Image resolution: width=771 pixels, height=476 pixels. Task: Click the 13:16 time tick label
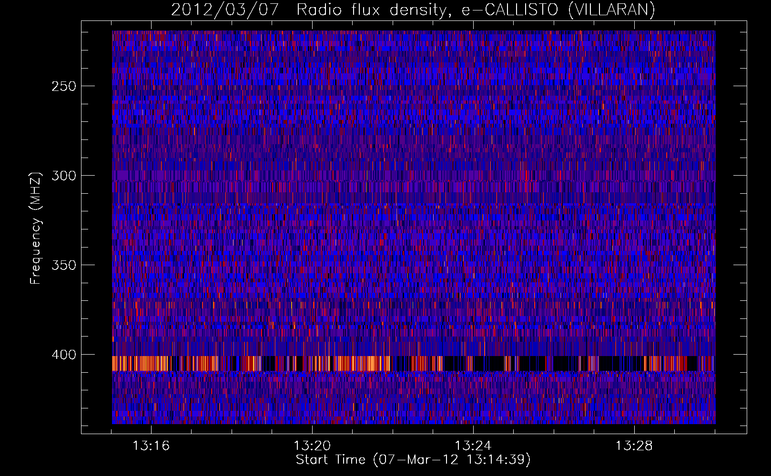tap(151, 446)
